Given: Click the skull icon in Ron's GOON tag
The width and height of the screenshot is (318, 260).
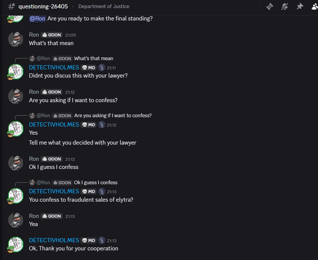Looking at the screenshot, I should pos(45,216).
